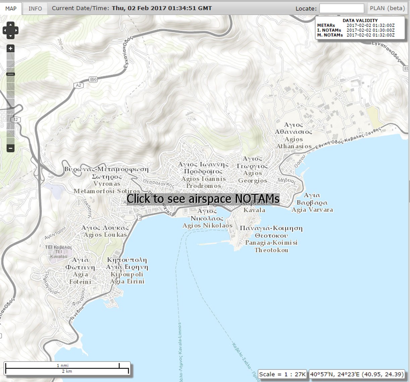410x382 pixels.
Task: Click the scale bar's 1 nmi / 2 km legend
Action: 67,368
